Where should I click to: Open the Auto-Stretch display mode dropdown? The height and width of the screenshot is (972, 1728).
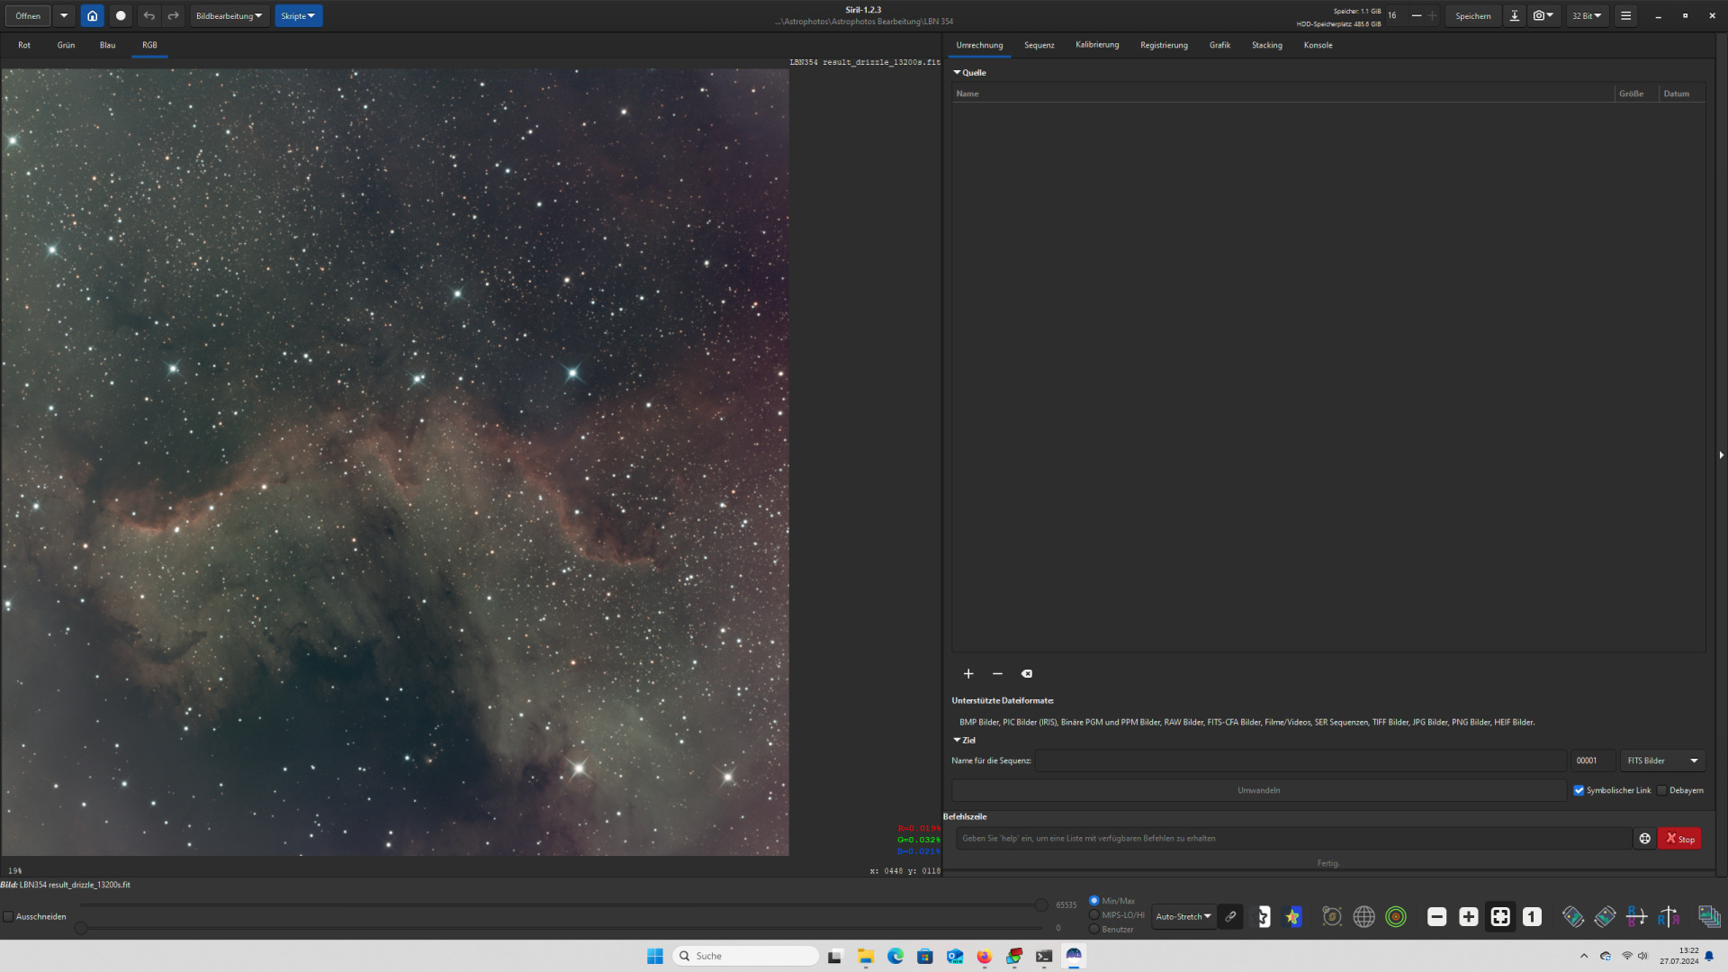(x=1183, y=916)
